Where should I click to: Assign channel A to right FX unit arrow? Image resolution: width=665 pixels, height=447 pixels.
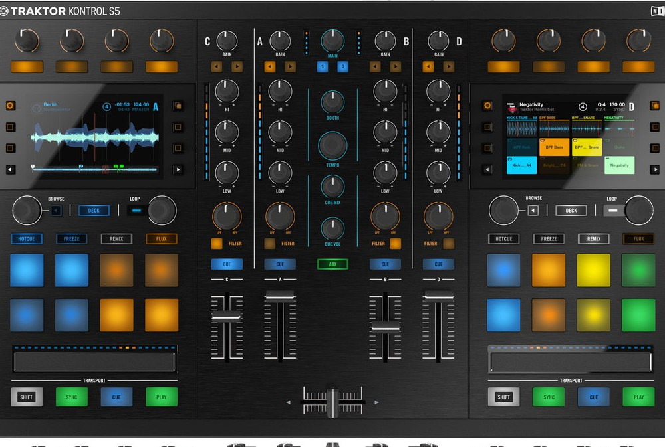291,66
